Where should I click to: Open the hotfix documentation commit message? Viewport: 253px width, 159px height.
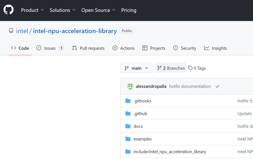[190, 86]
